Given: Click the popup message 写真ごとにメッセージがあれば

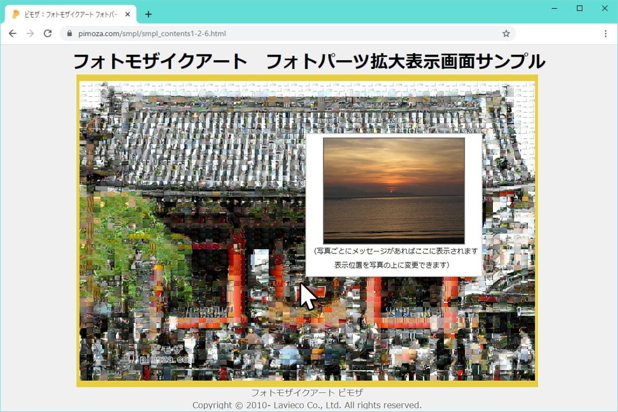Looking at the screenshot, I should coord(396,251).
